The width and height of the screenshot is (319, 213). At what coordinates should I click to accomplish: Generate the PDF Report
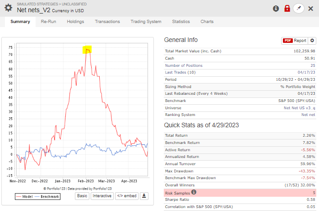295,41
